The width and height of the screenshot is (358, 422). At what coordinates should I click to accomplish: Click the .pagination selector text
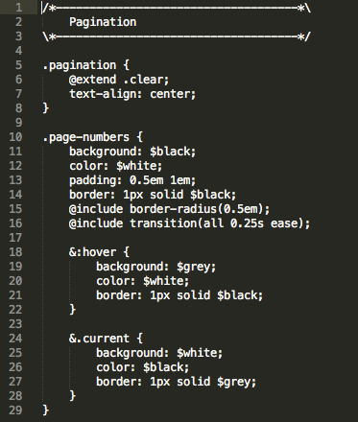(x=80, y=65)
